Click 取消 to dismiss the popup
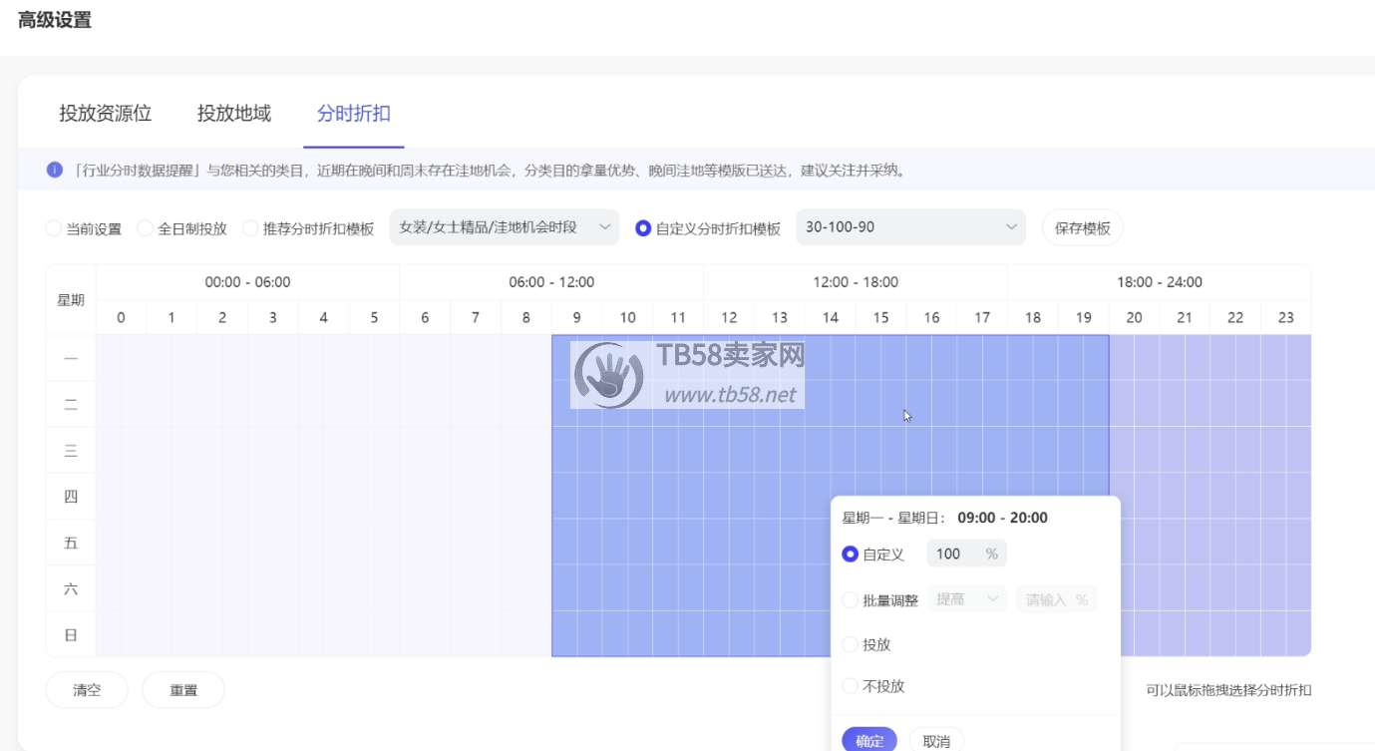 936,740
